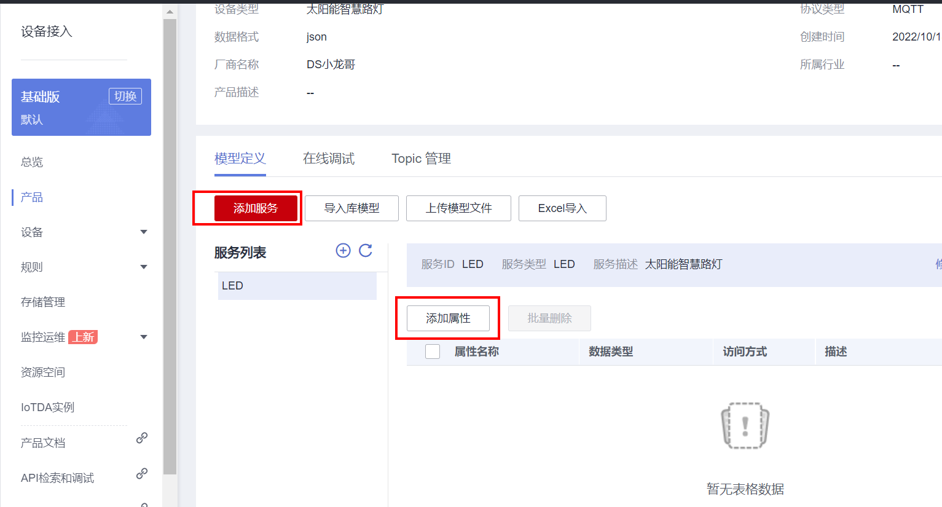942x507 pixels.
Task: Select the LED service in the list
Action: [297, 286]
